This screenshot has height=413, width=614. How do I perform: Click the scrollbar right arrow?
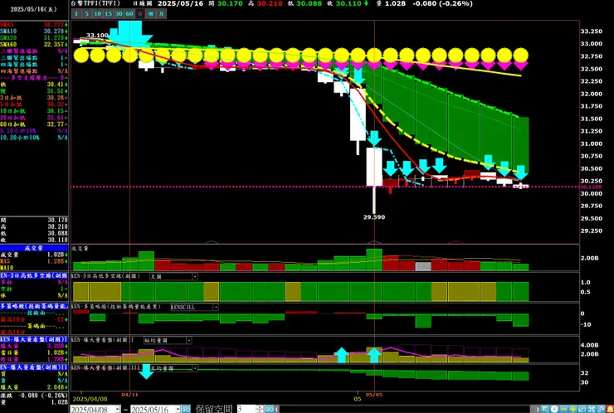click(538, 409)
